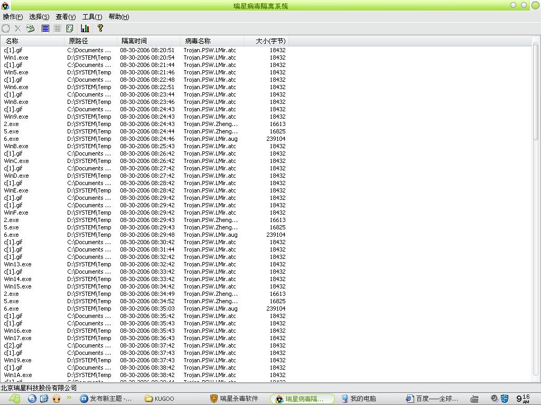541x405 pixels.
Task: Click quarantine time 08-30-2006 08:30:42
Action: point(147,242)
